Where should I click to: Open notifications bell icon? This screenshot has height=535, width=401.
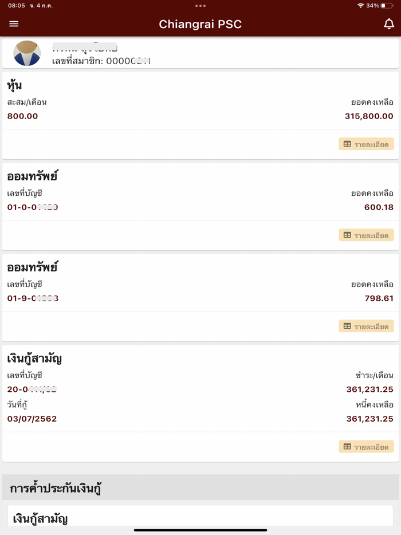click(x=389, y=24)
